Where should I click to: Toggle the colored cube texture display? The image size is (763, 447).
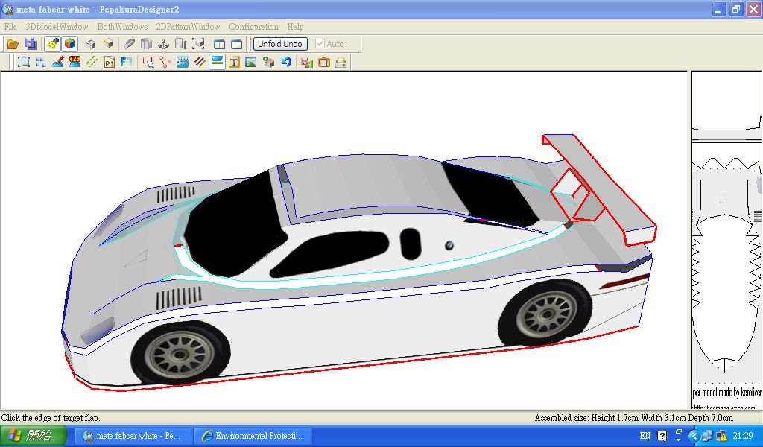[x=69, y=44]
